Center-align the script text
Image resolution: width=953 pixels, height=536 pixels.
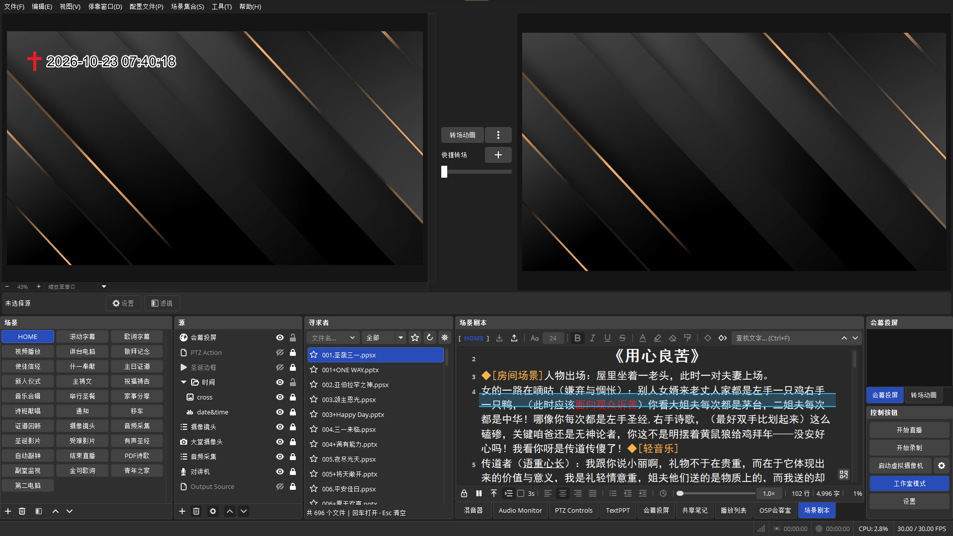pos(562,493)
